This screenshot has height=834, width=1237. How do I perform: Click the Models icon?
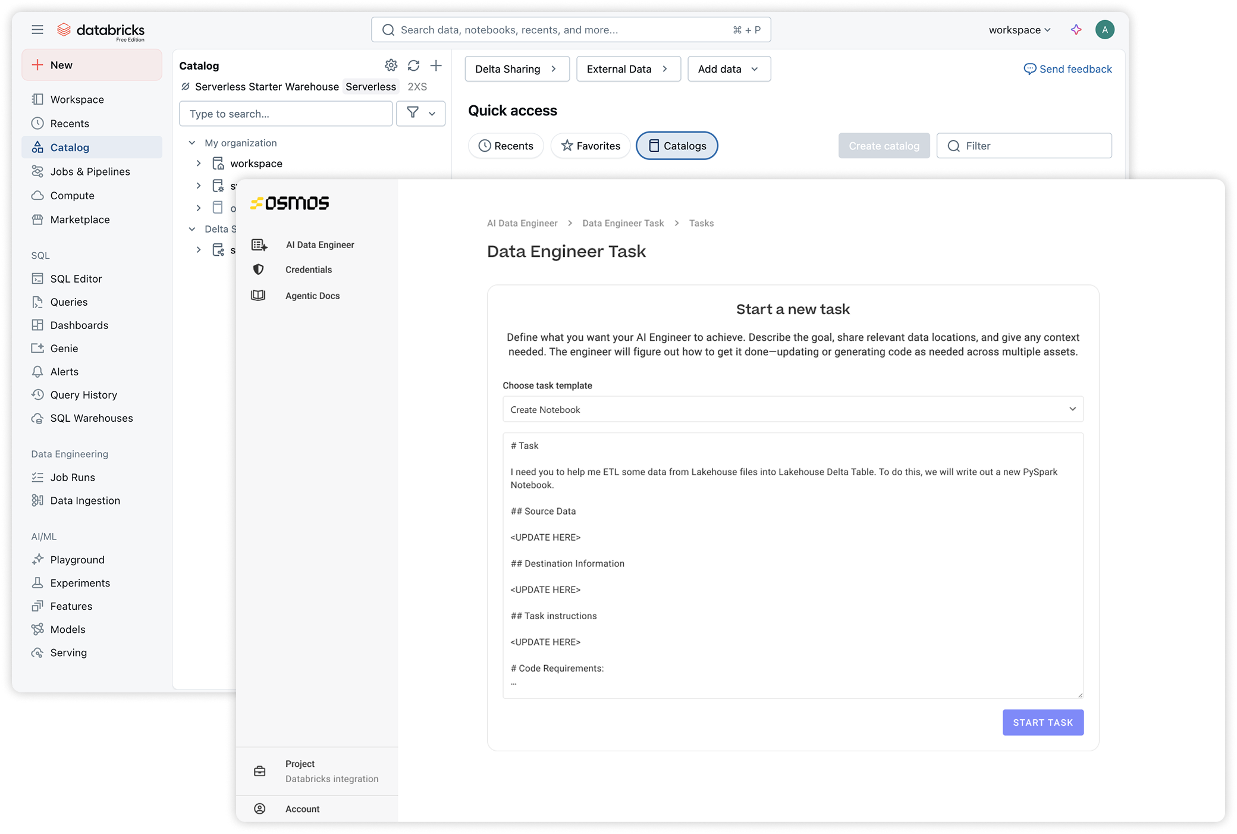(x=37, y=629)
